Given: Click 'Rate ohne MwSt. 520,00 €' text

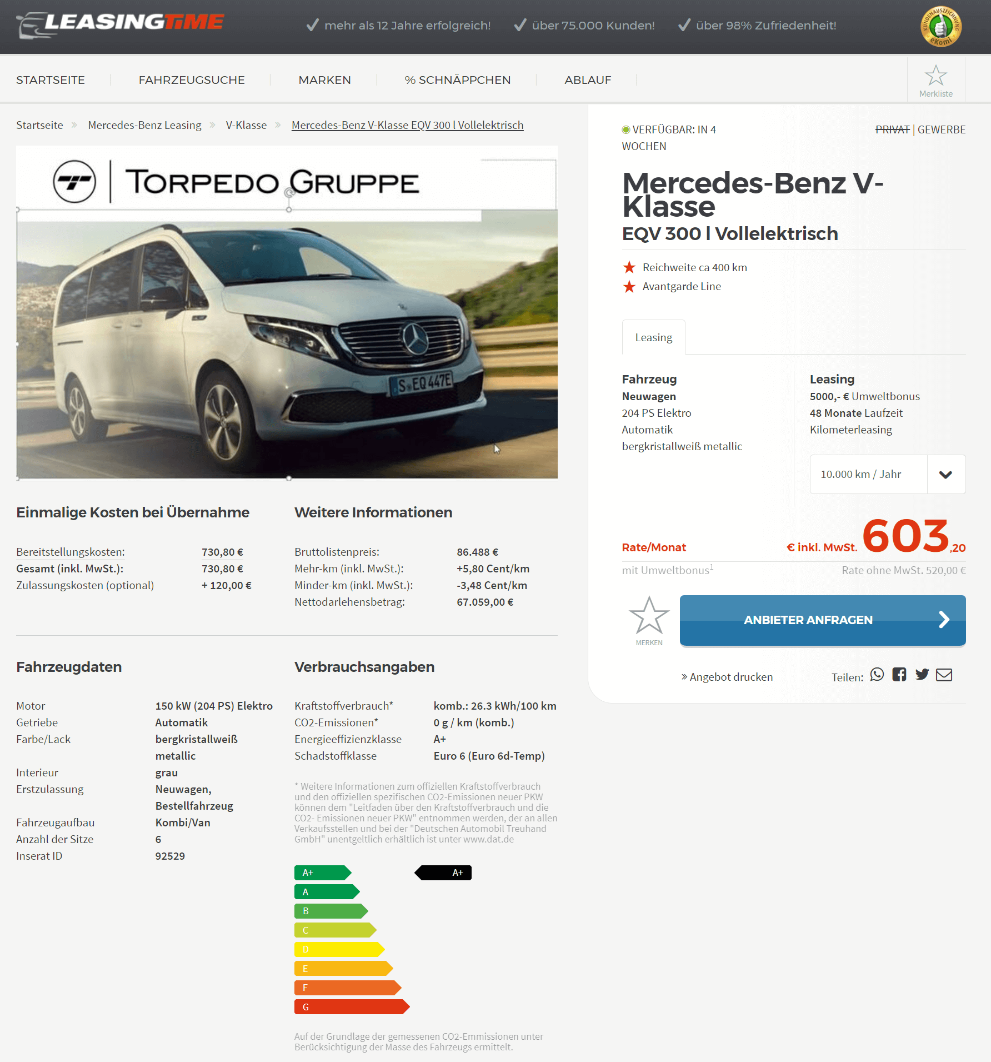Looking at the screenshot, I should point(903,570).
